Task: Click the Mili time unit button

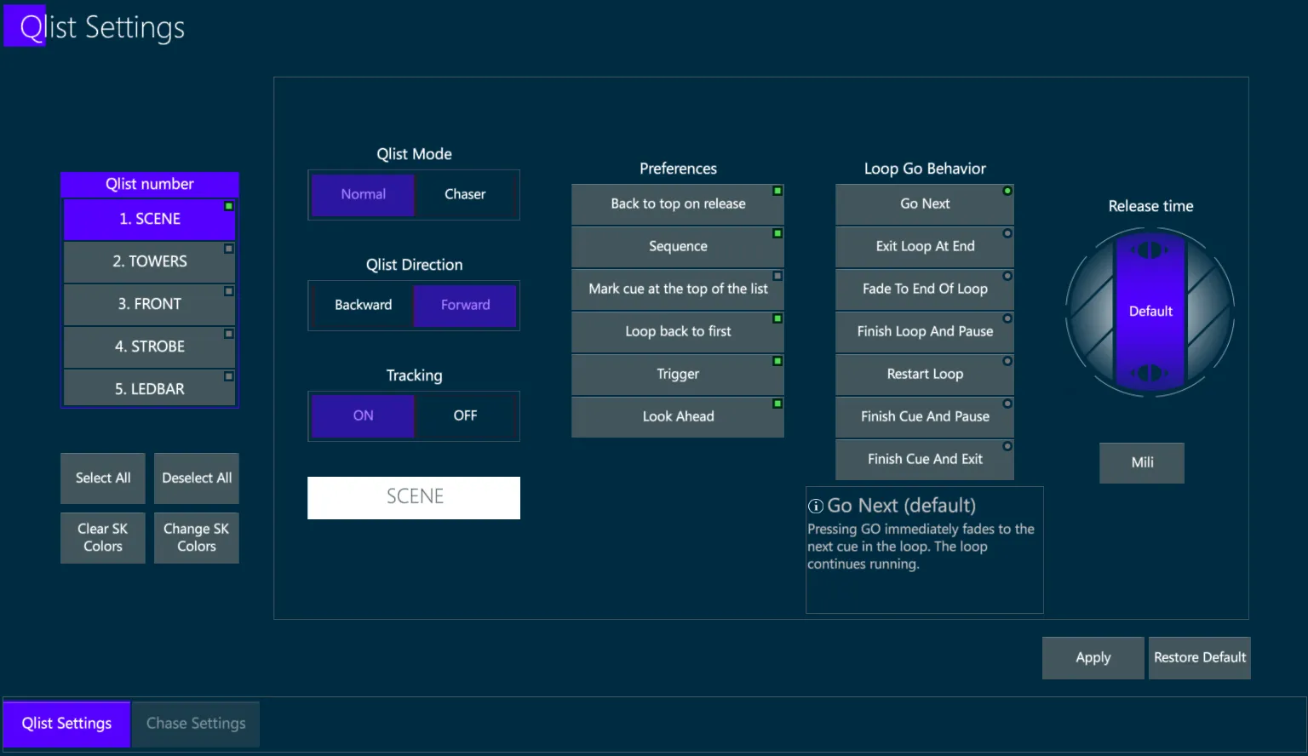Action: (x=1142, y=463)
